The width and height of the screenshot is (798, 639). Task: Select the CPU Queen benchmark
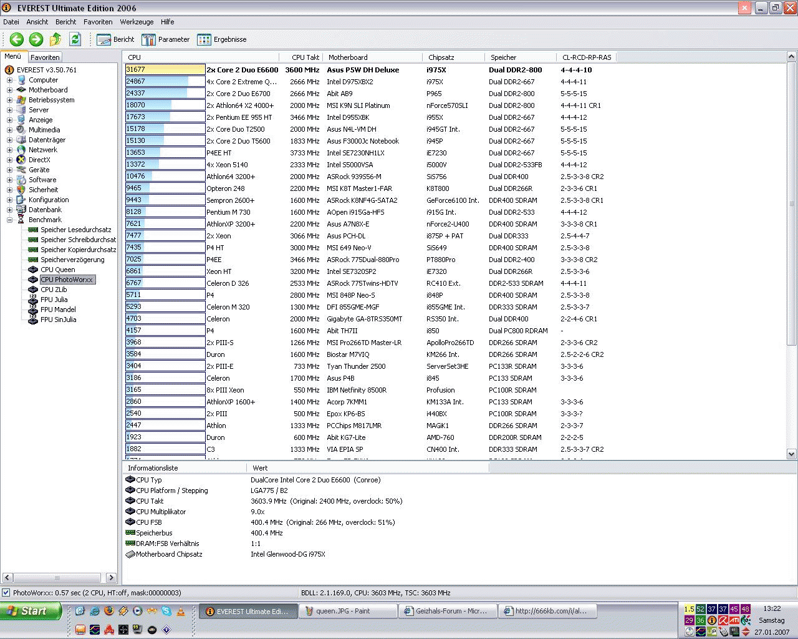point(58,270)
